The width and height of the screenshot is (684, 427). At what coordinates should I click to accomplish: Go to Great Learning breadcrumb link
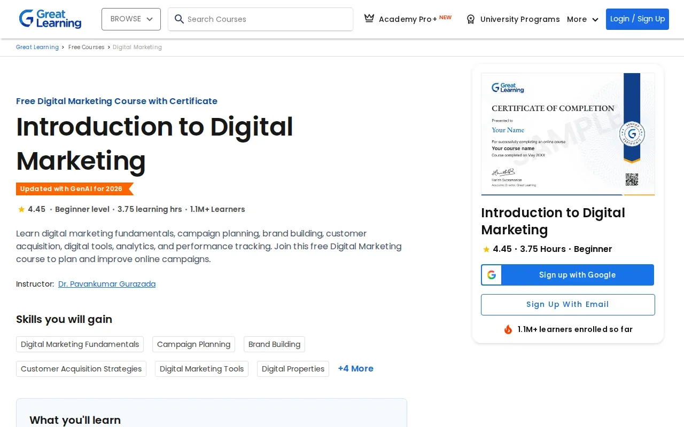point(37,47)
